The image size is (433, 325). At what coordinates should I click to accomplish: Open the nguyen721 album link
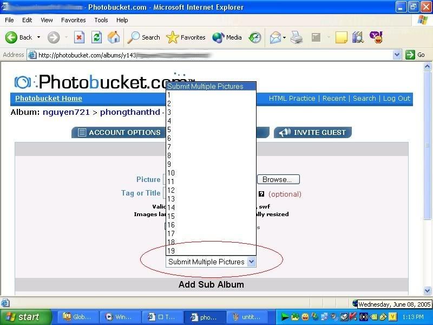tap(66, 112)
